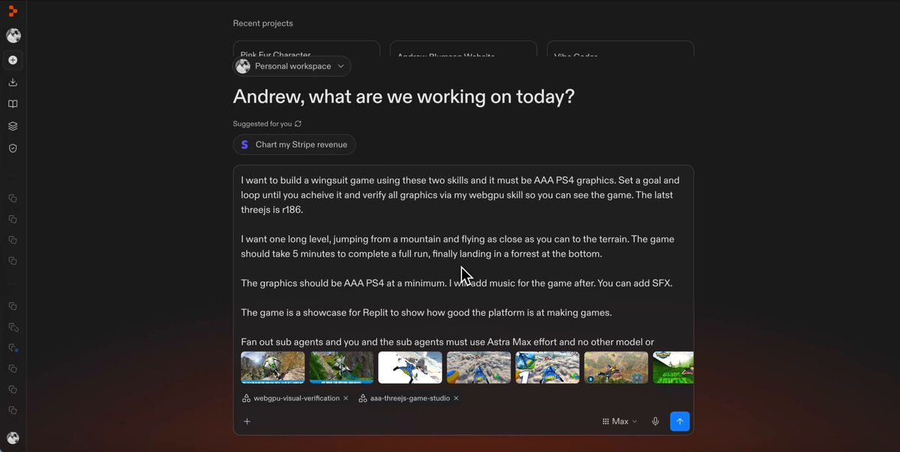Open the sidebar item marked with blue dot
The width and height of the screenshot is (900, 452).
click(13, 348)
